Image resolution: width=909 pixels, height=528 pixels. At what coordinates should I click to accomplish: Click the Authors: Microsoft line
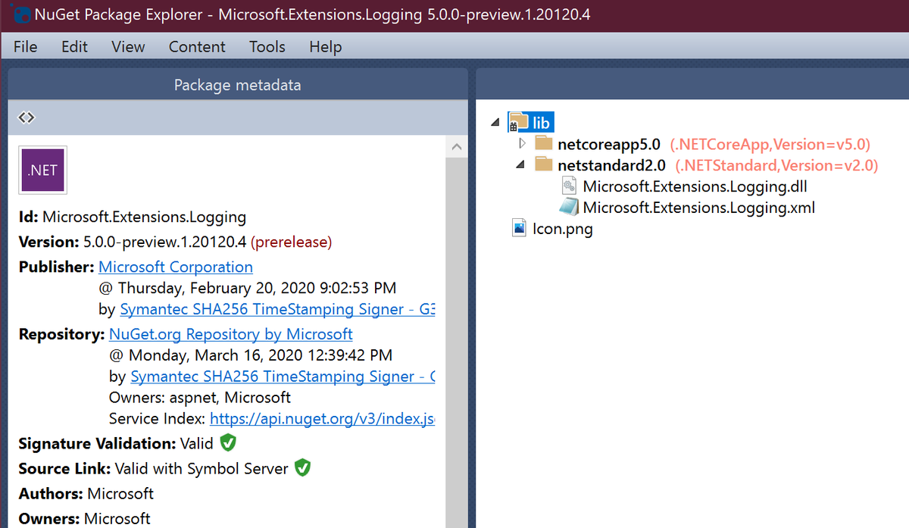pyautogui.click(x=86, y=493)
